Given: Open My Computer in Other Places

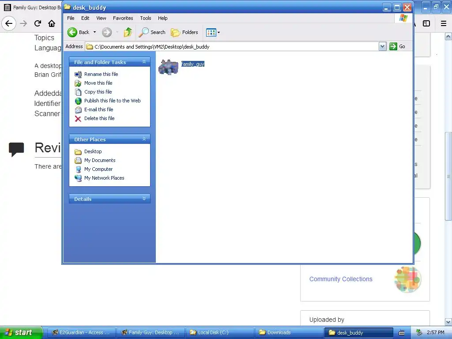Looking at the screenshot, I should 98,169.
